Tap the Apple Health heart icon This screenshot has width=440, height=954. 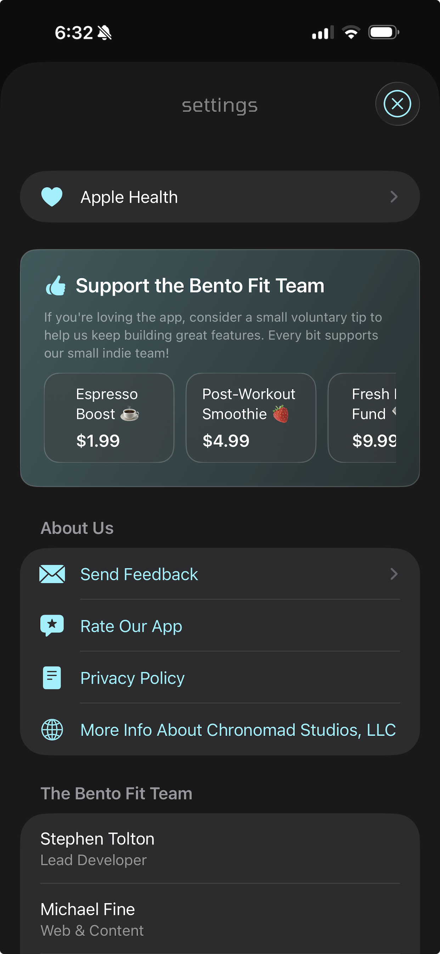point(52,197)
